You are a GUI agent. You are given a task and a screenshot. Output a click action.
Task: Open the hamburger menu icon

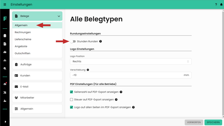pyautogui.click(x=5, y=5)
